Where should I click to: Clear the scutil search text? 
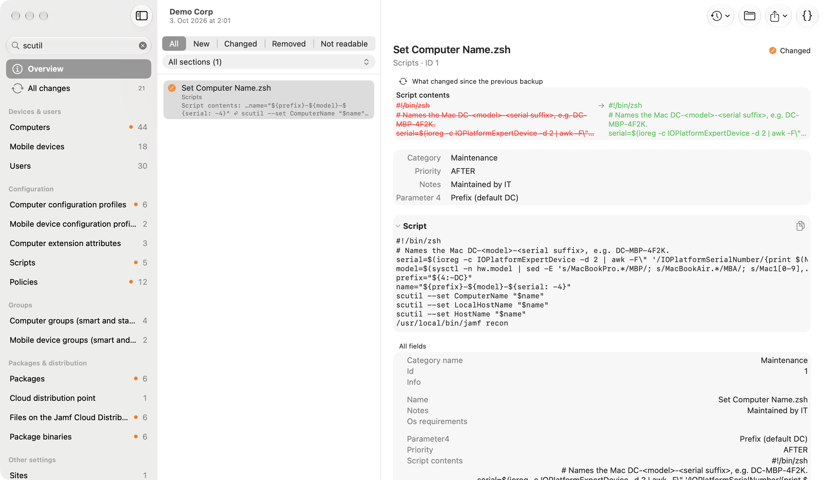143,46
